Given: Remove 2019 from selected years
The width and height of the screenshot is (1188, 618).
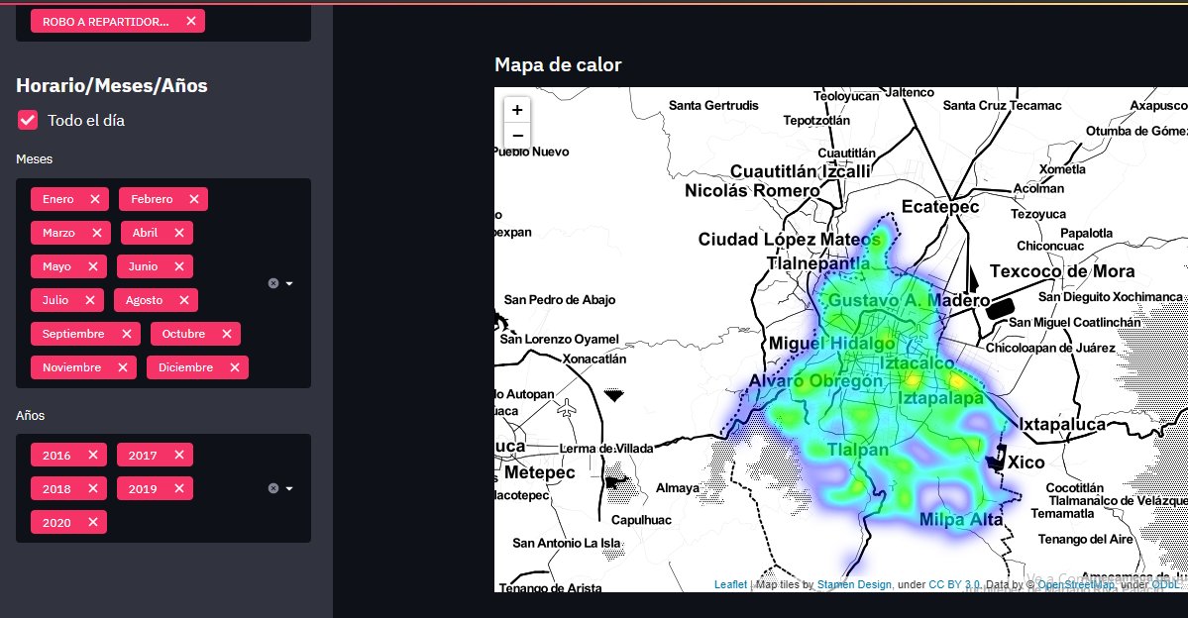Looking at the screenshot, I should 178,488.
